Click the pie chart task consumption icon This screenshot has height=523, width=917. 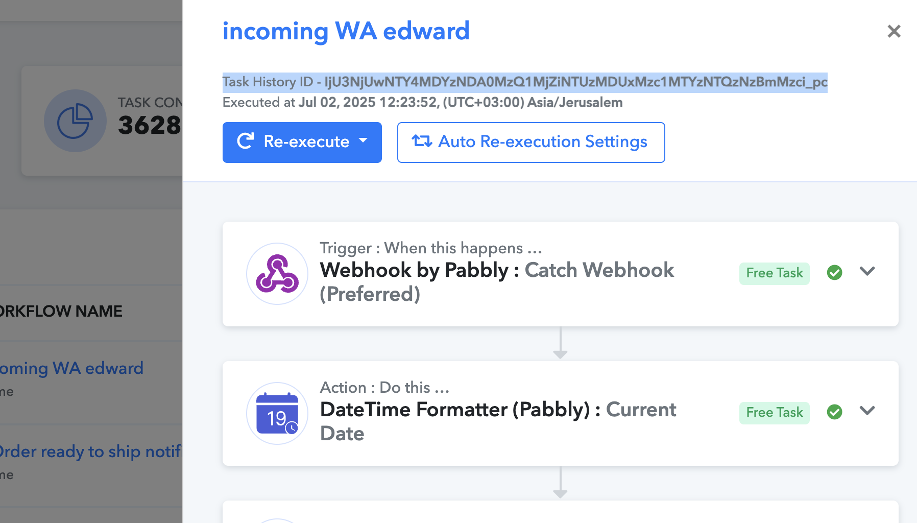tap(75, 121)
